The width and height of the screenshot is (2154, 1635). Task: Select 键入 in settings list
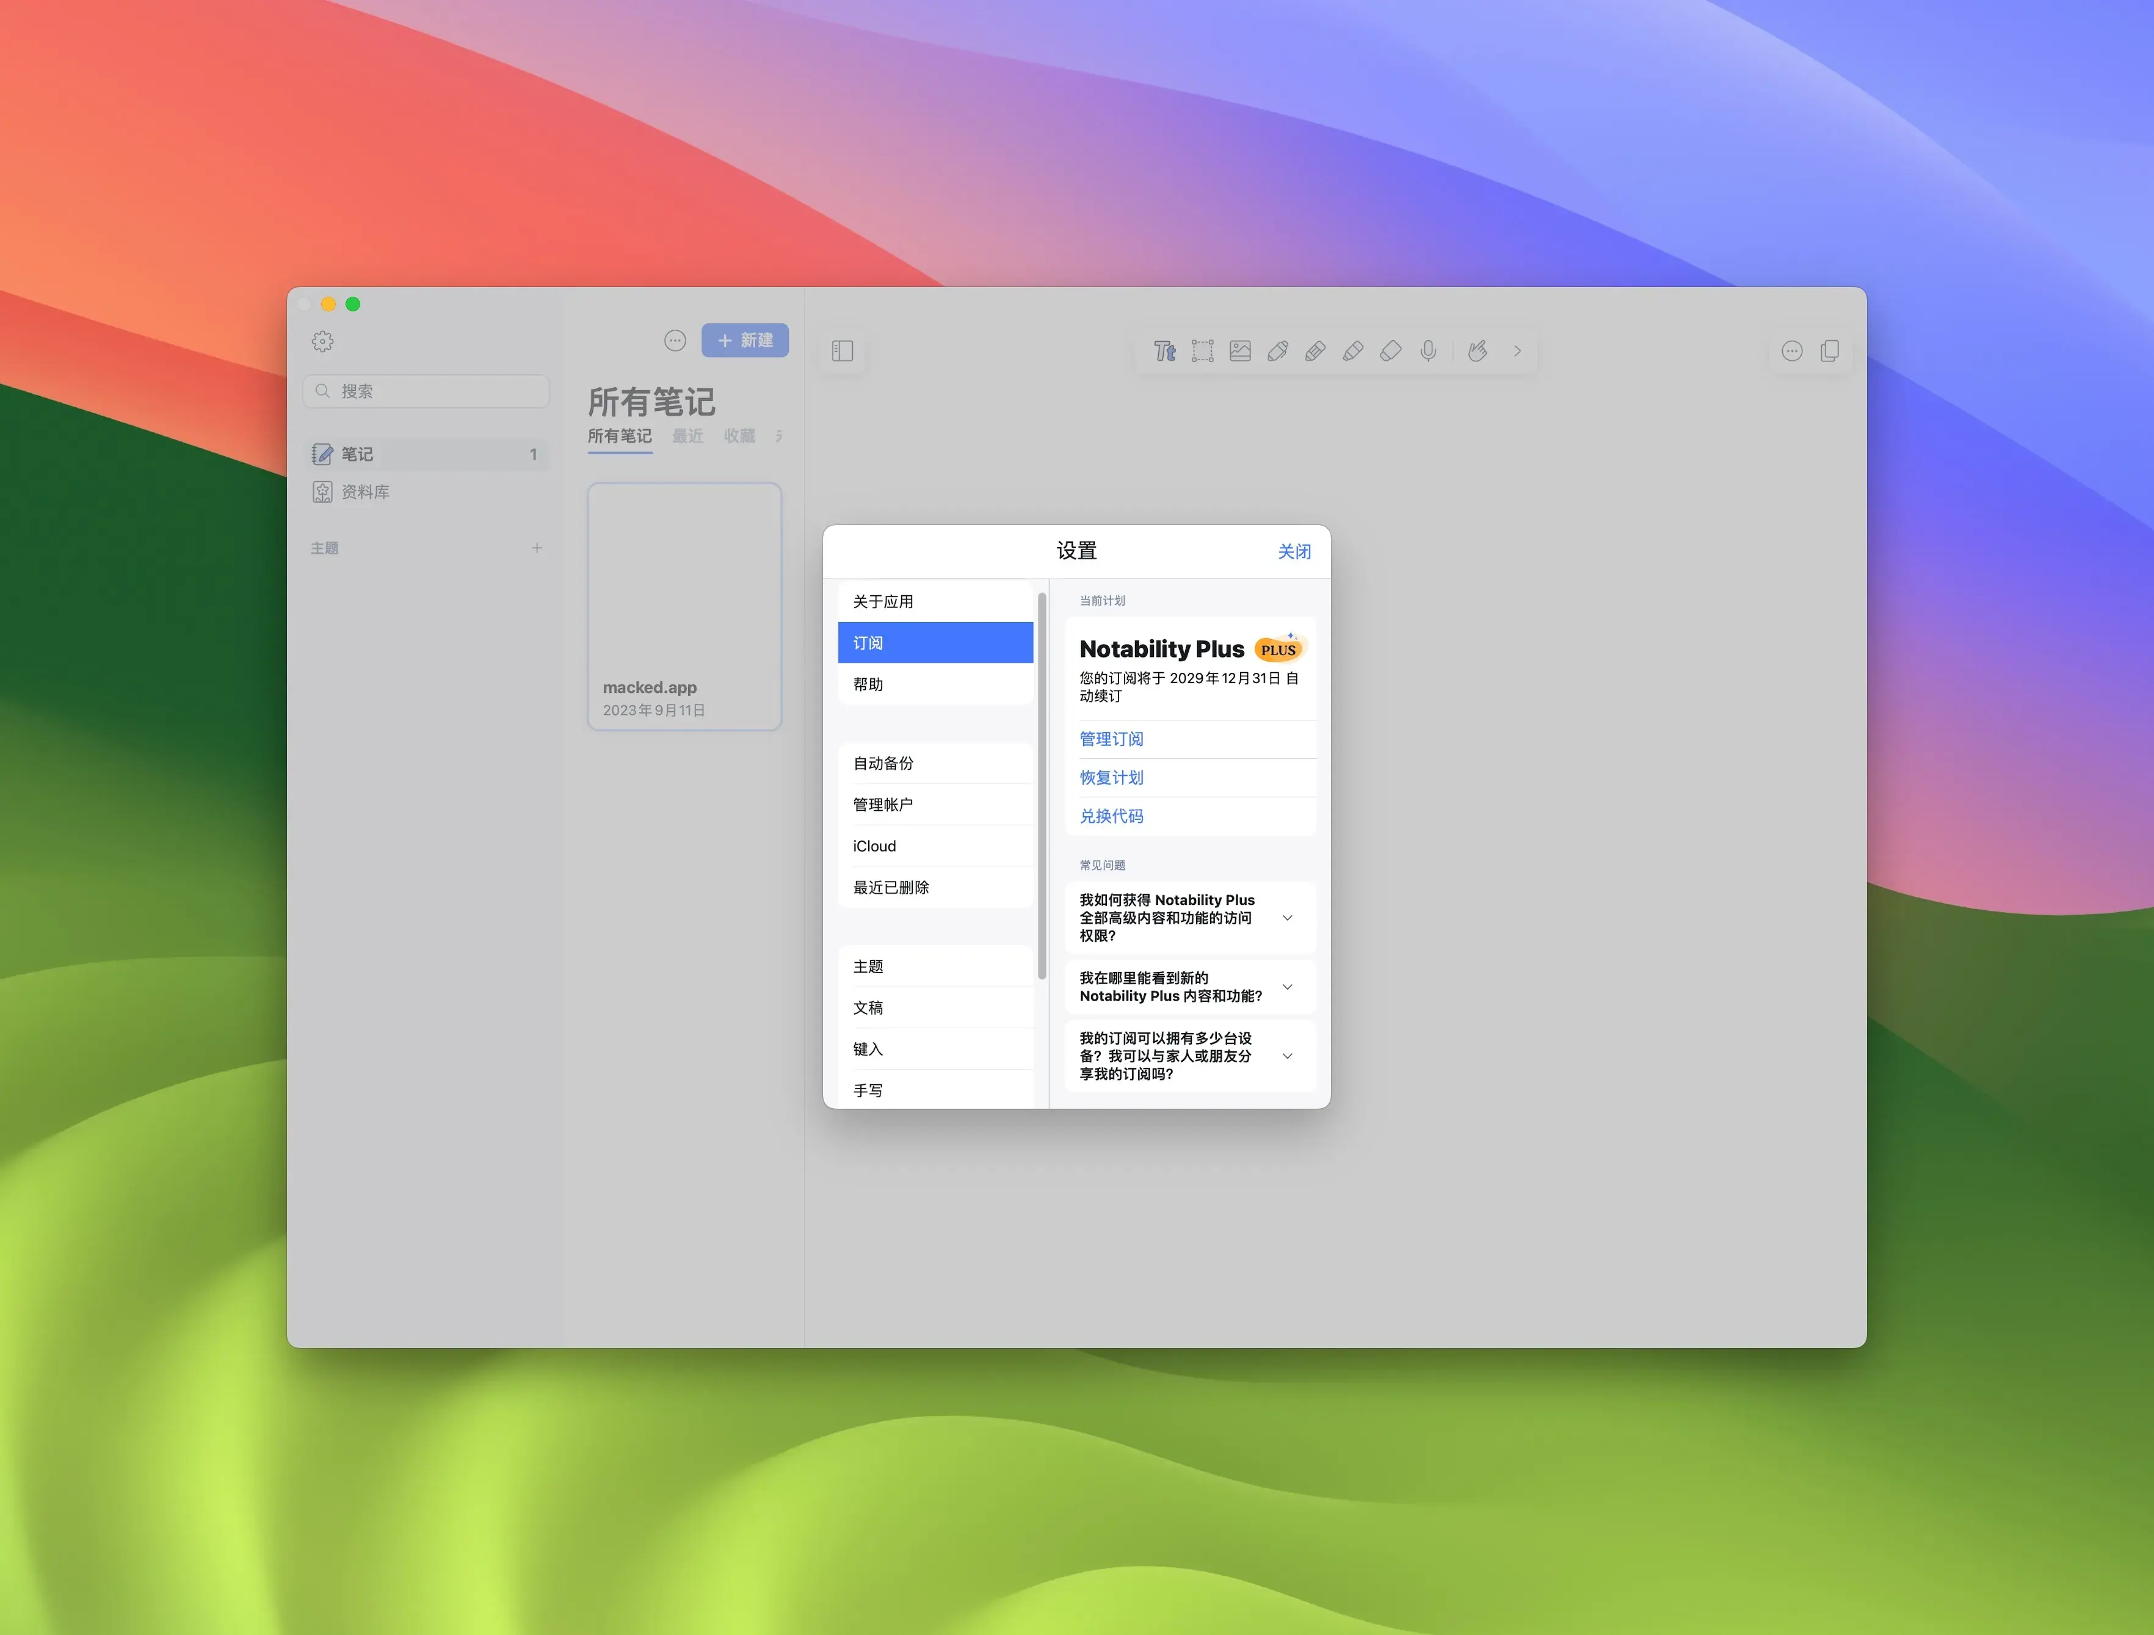tap(935, 1049)
